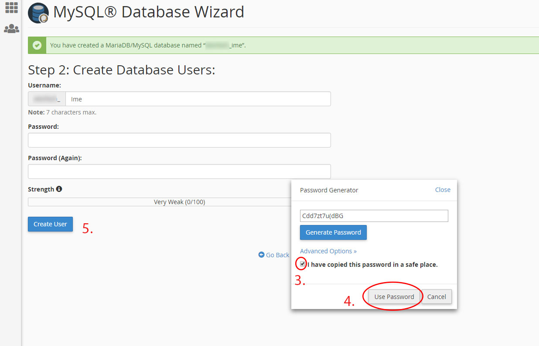Image resolution: width=539 pixels, height=346 pixels.
Task: Open the User Manager people icon
Action: [11, 29]
